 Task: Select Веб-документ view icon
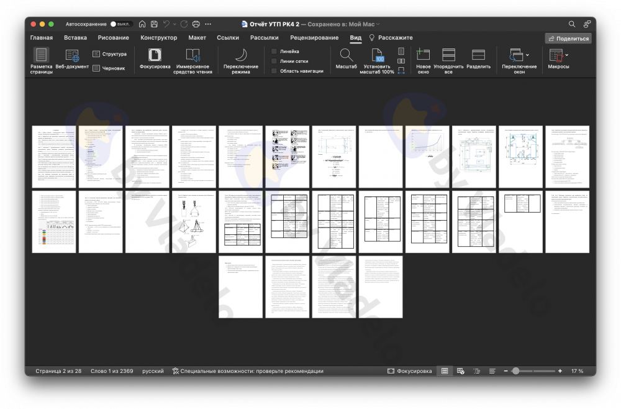[72, 55]
